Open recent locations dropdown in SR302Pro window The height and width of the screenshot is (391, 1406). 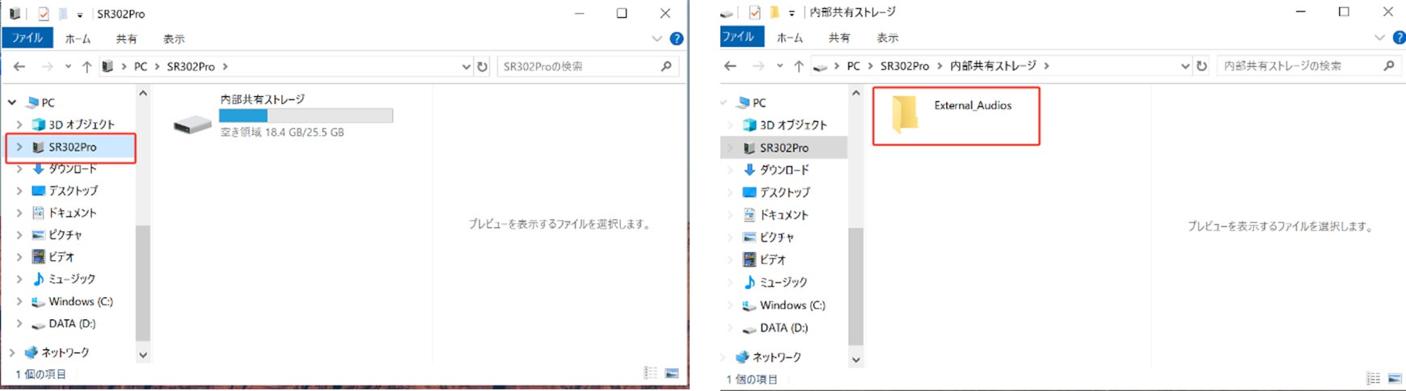[x=68, y=66]
